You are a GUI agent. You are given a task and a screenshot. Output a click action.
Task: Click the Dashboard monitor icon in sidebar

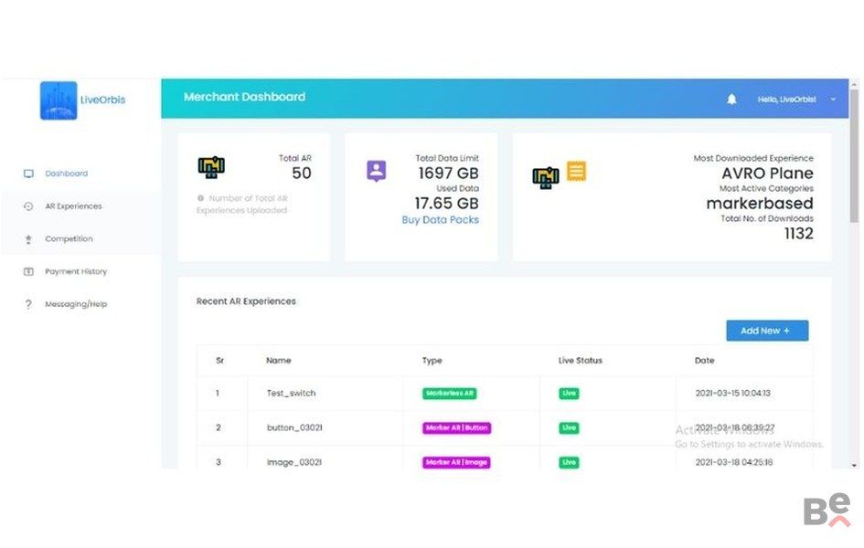coord(28,174)
